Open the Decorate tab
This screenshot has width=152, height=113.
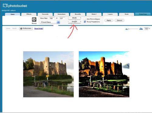(45, 14)
